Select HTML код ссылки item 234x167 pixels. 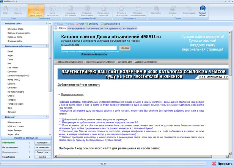[16, 126]
